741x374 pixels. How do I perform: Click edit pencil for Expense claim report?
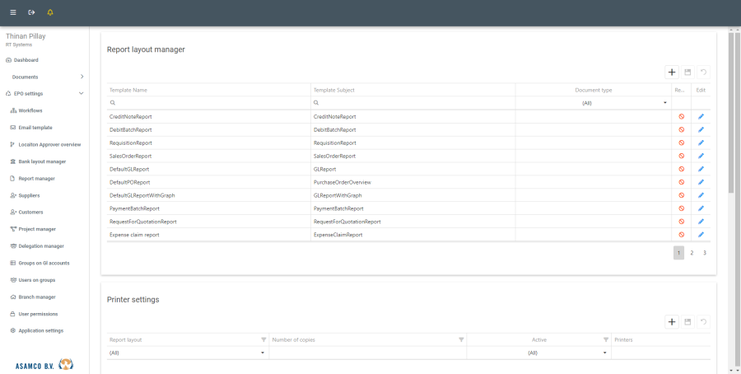pyautogui.click(x=701, y=235)
